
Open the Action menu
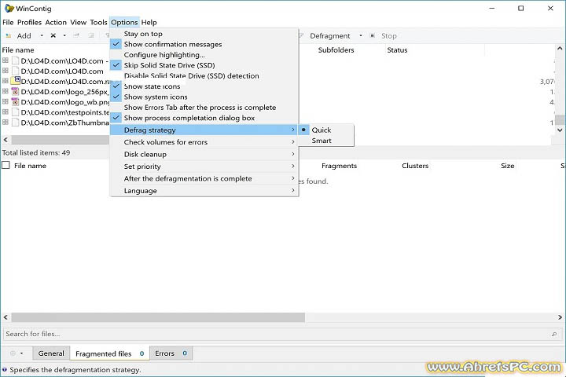point(56,22)
